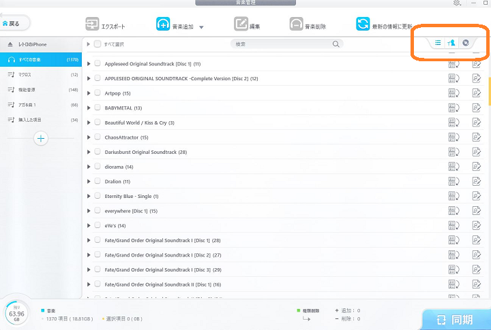
Task: Click export icon on eYe's row
Action: [453, 225]
